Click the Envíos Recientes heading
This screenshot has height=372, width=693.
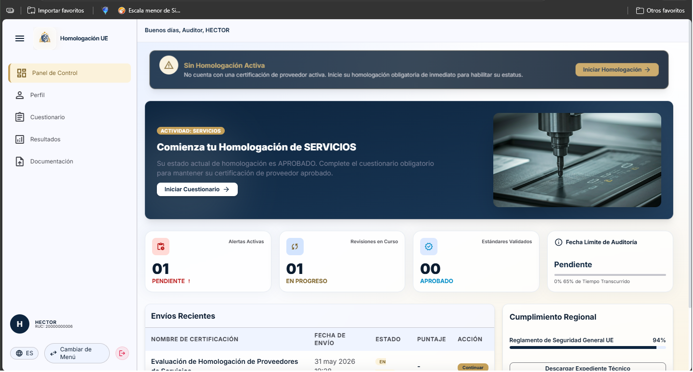click(183, 316)
